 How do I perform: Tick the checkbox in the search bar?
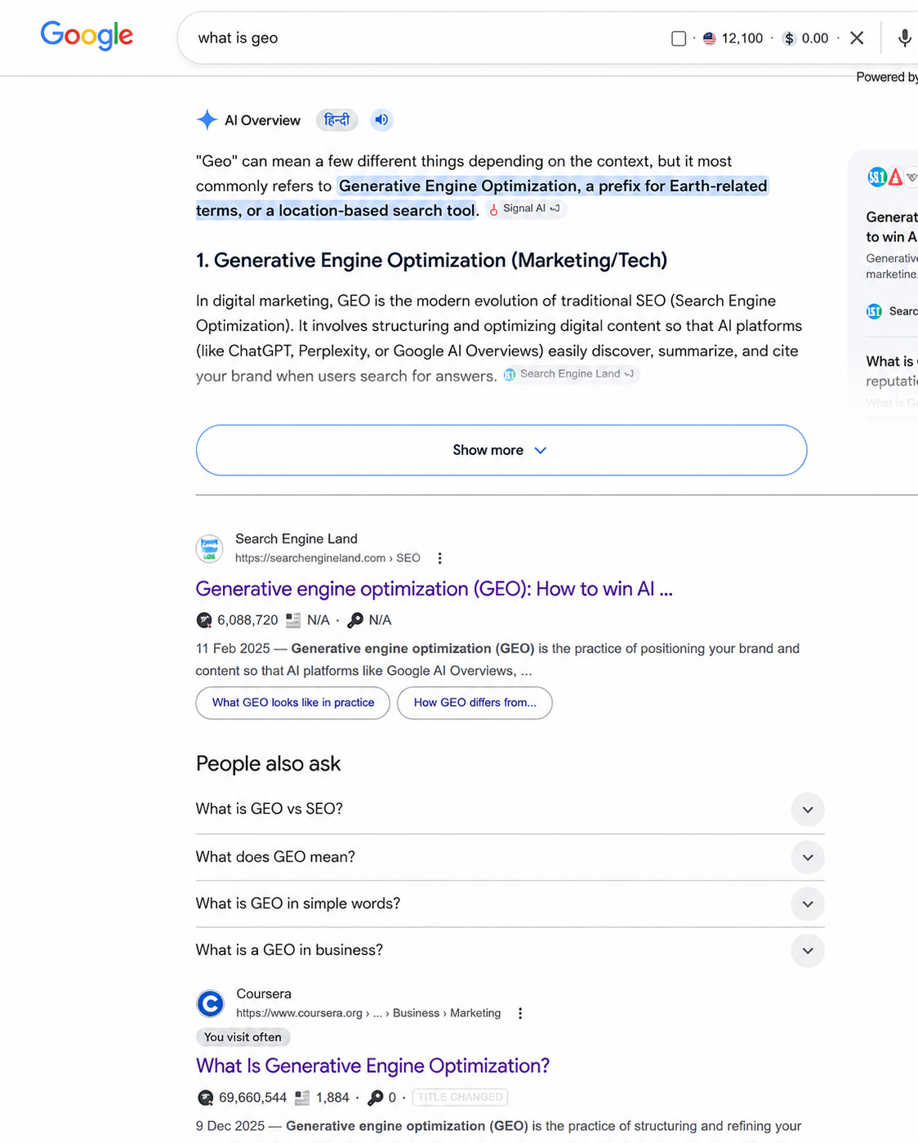coord(679,38)
